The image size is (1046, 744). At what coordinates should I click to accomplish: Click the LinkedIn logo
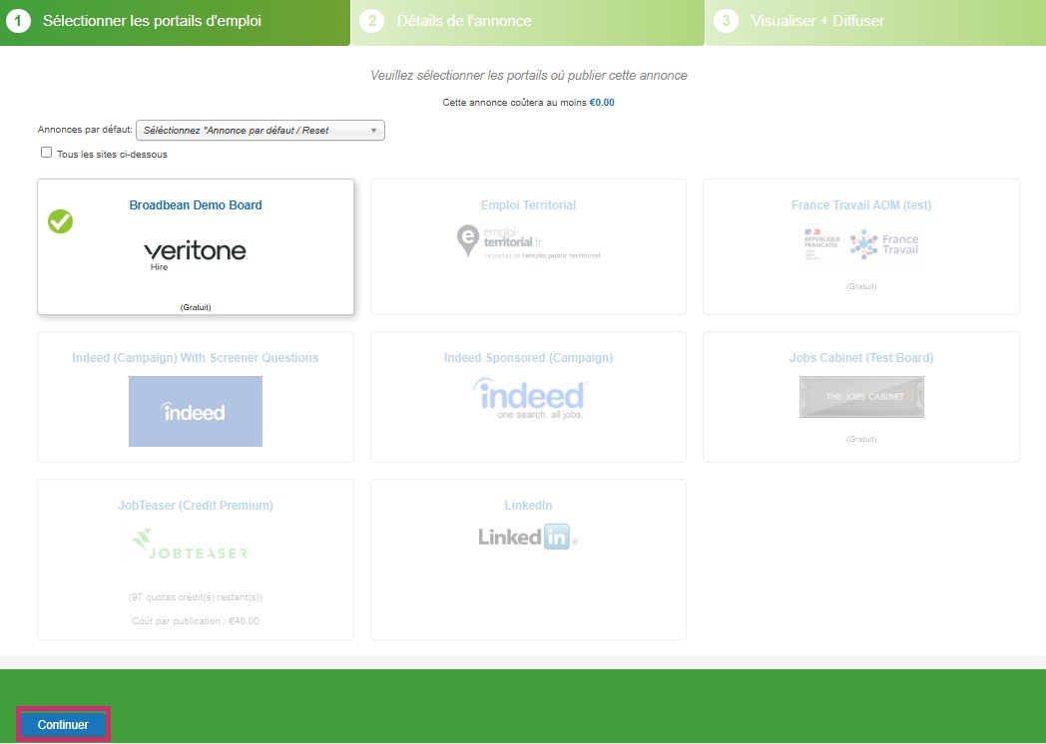[528, 537]
